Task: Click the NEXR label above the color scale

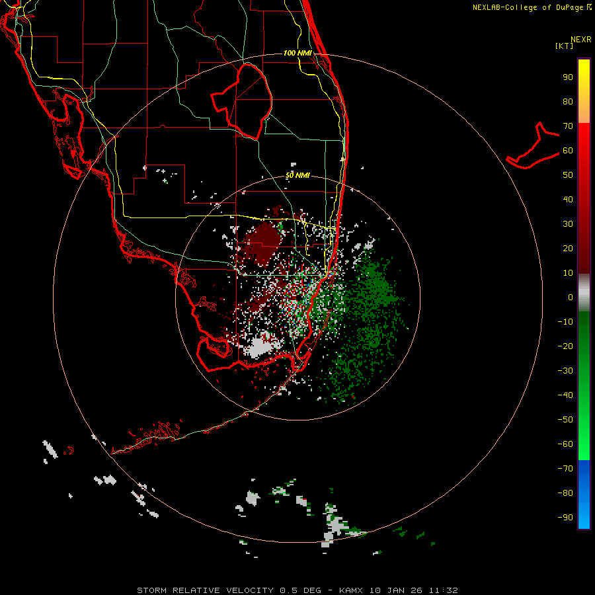Action: coord(580,40)
